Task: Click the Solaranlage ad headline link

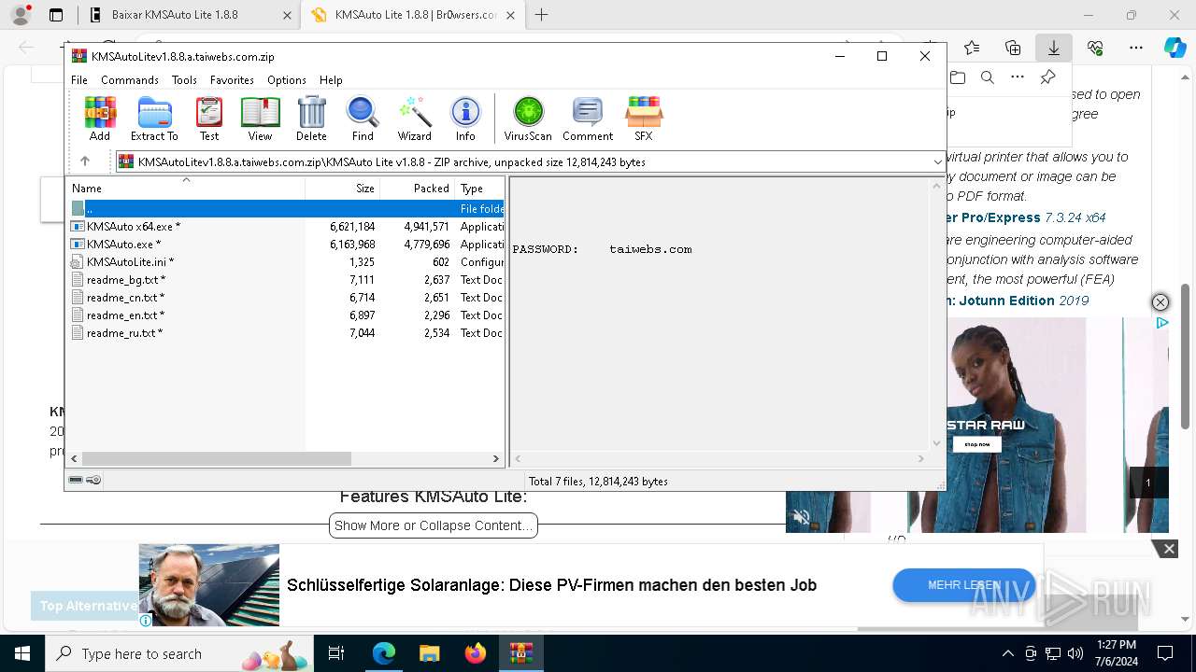Action: click(551, 585)
